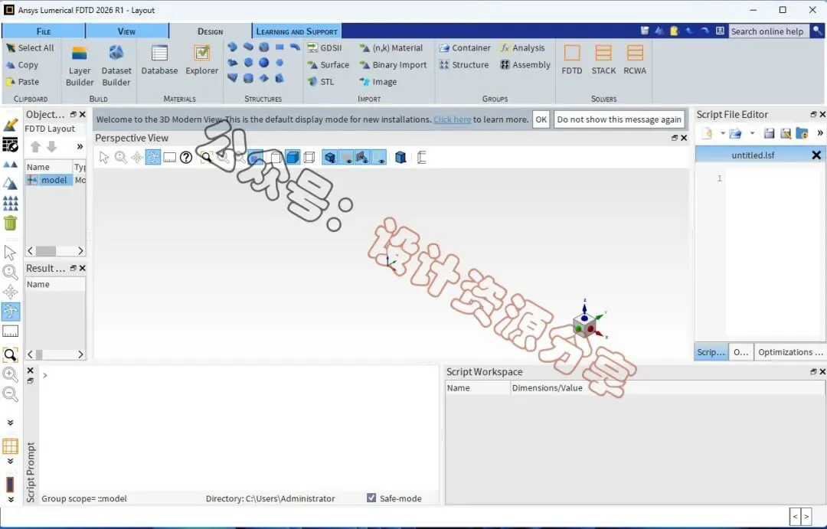Switch to the View ribbon tab
The height and width of the screenshot is (529, 827).
126,31
